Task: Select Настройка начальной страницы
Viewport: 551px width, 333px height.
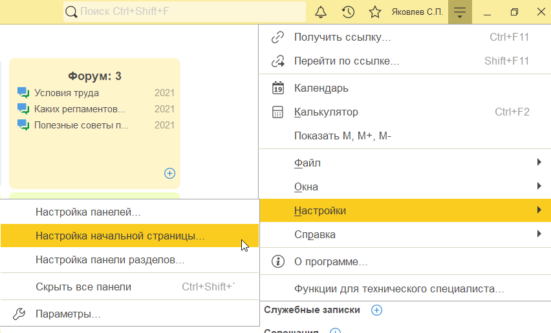Action: point(120,236)
